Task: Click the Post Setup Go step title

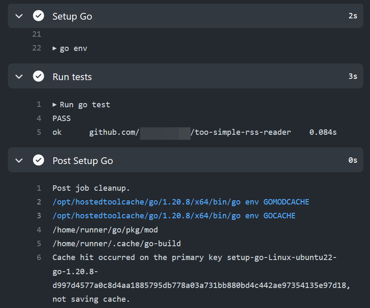Action: click(x=83, y=161)
